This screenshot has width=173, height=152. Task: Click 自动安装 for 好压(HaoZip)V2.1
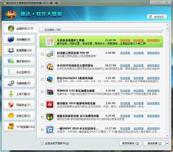click(139, 78)
